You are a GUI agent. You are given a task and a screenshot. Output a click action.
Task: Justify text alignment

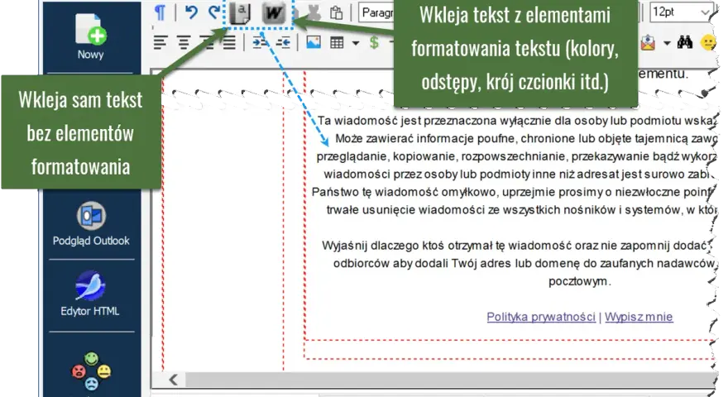click(229, 43)
